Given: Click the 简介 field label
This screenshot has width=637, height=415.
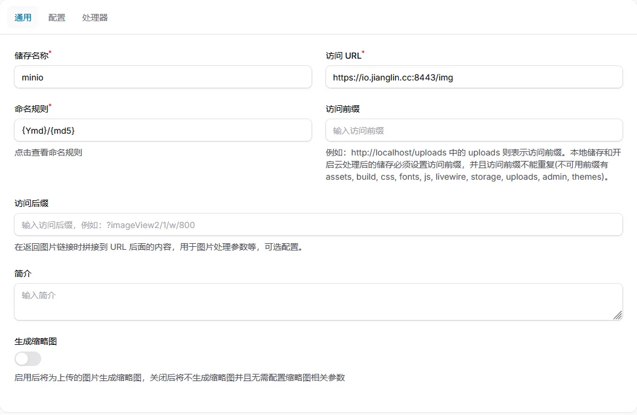Looking at the screenshot, I should pyautogui.click(x=23, y=273).
